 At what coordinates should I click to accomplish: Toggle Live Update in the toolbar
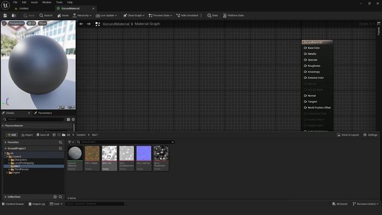coord(104,16)
